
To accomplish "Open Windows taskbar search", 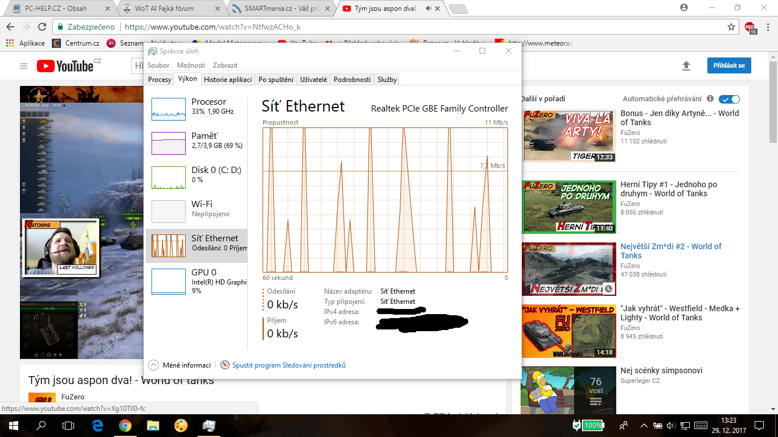I will (41, 425).
